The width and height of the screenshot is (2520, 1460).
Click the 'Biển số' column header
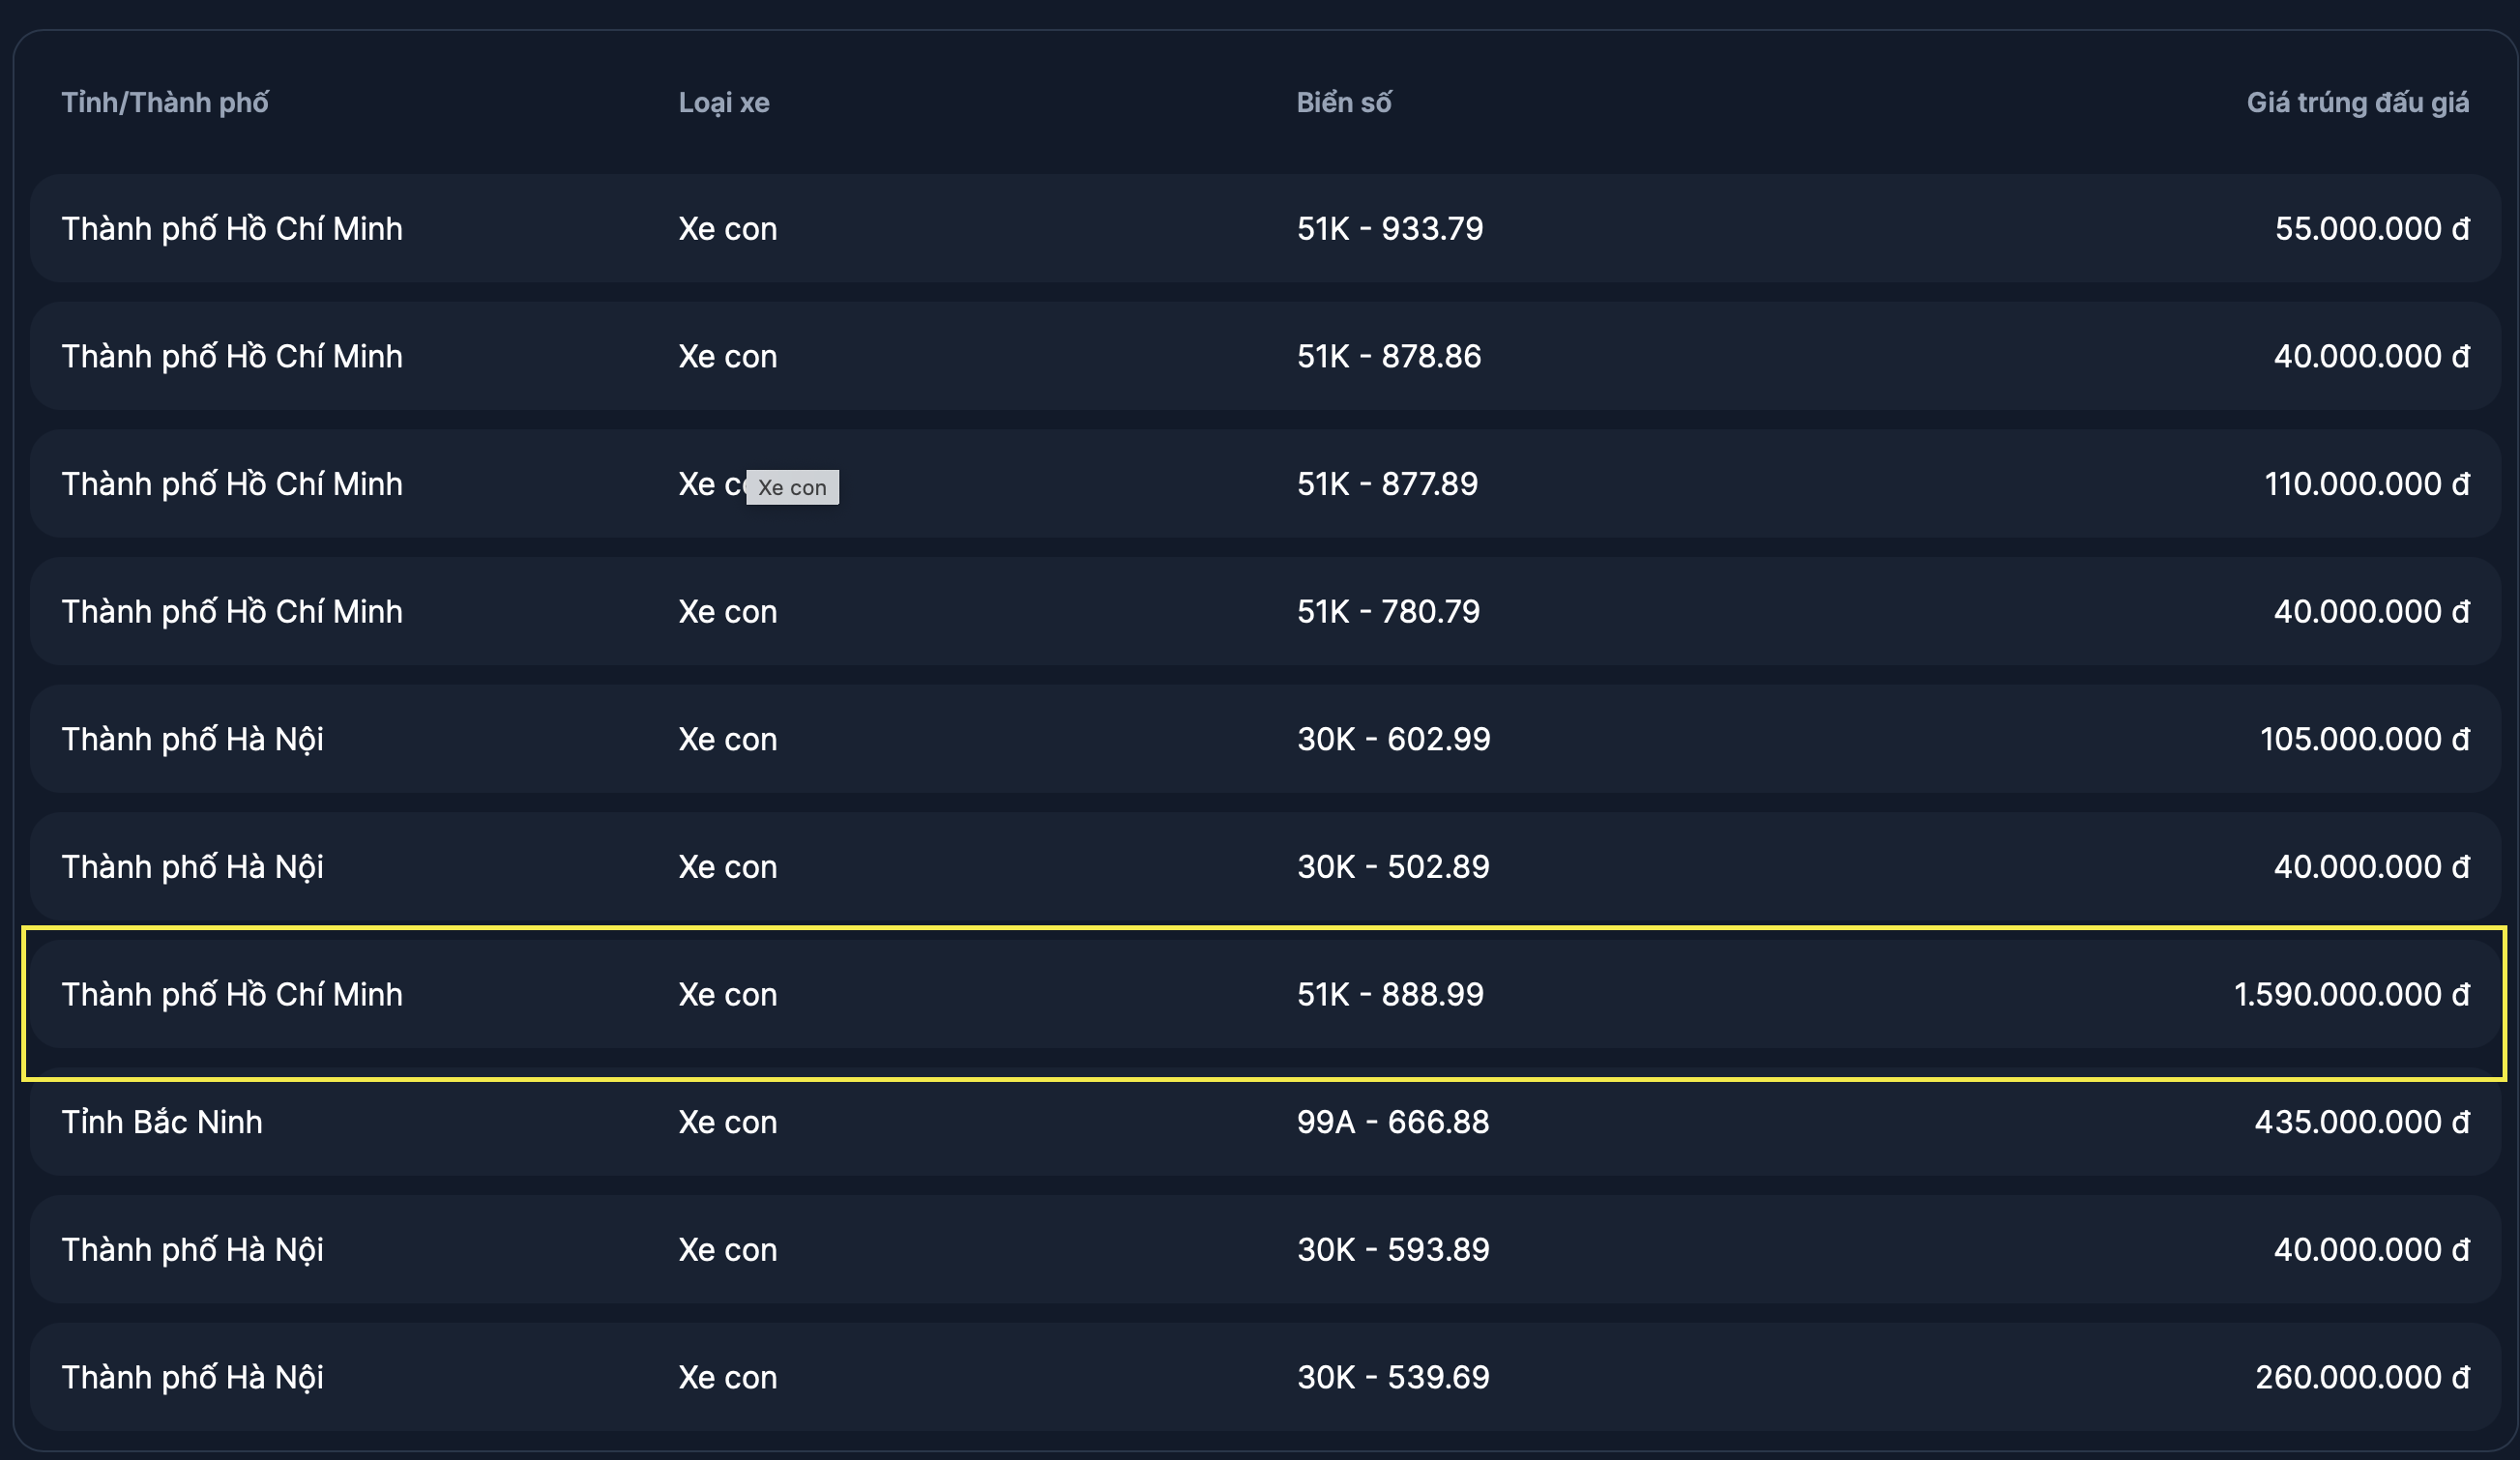tap(1343, 102)
